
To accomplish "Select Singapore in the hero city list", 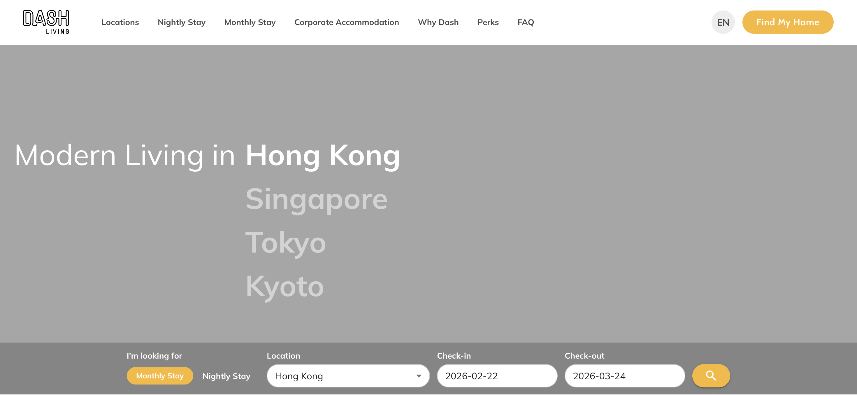I will [316, 199].
